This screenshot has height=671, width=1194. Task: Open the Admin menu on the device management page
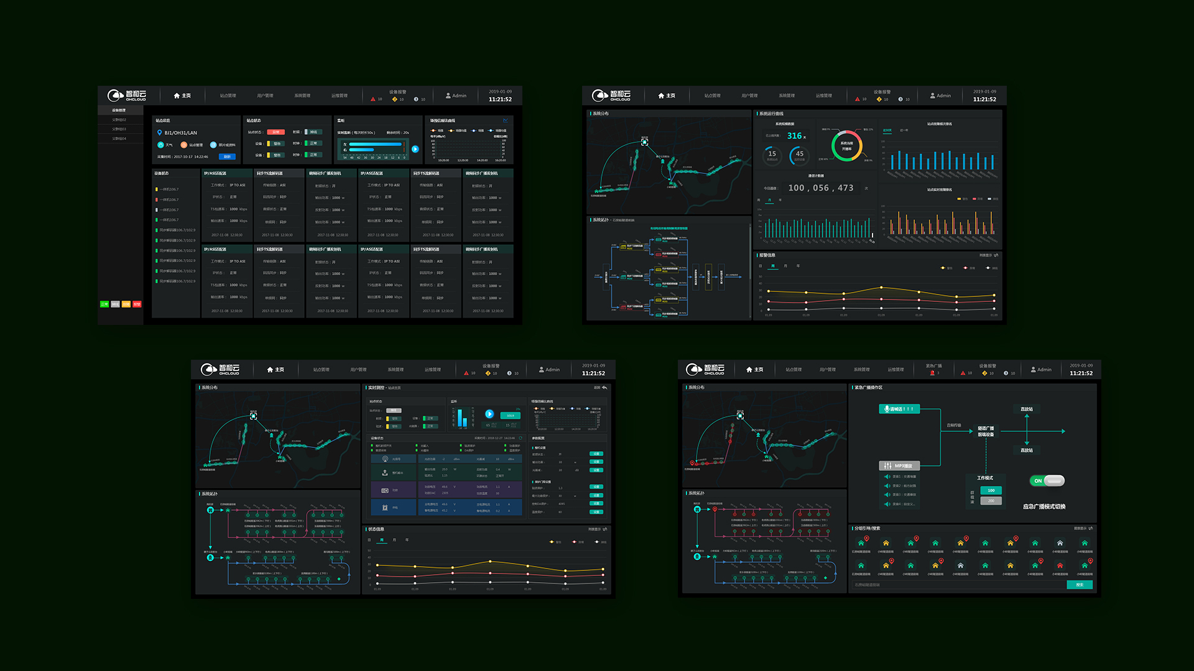[x=456, y=96]
